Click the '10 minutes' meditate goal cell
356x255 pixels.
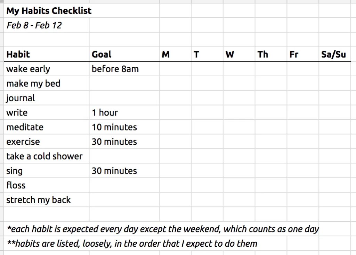tap(124, 127)
